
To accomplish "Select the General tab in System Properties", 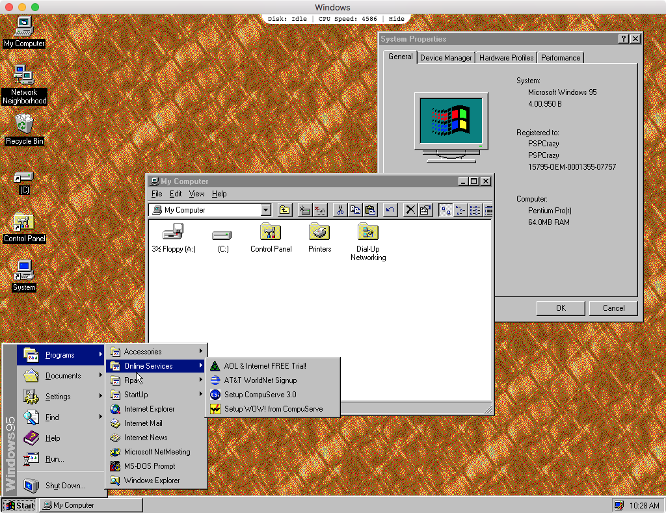I will click(x=400, y=57).
